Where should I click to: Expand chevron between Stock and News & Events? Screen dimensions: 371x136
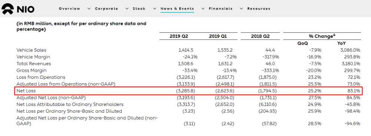click(155, 9)
